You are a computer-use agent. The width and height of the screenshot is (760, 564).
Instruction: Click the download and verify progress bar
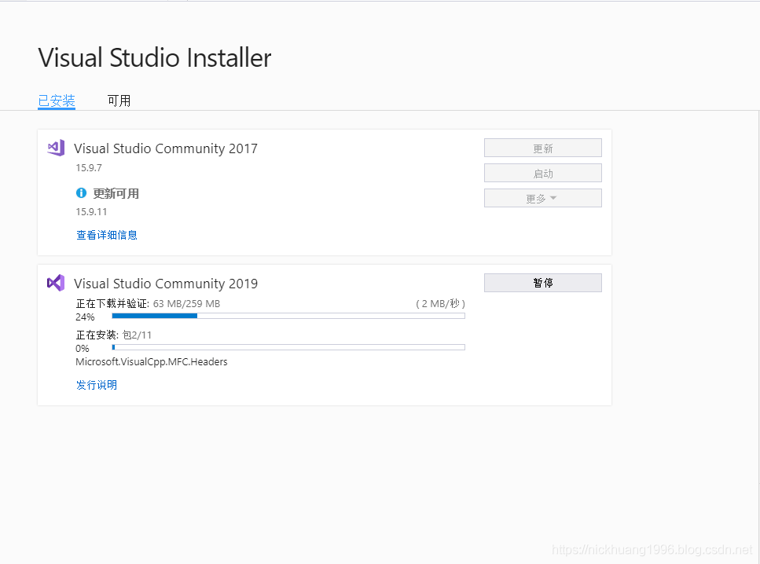[x=288, y=316]
